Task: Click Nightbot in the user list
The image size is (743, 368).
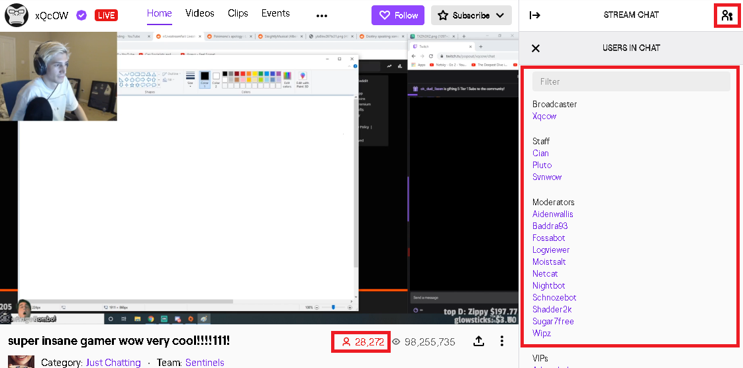Action: (x=549, y=285)
